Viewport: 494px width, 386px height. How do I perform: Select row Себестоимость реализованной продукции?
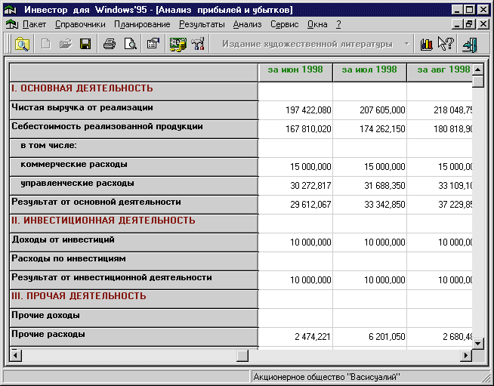tap(134, 129)
